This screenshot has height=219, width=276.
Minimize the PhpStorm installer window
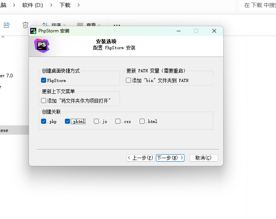click(x=179, y=31)
